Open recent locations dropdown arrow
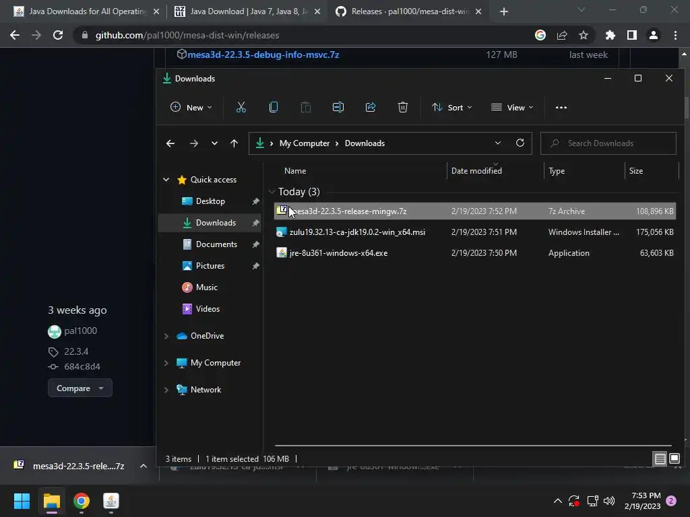 [x=214, y=143]
